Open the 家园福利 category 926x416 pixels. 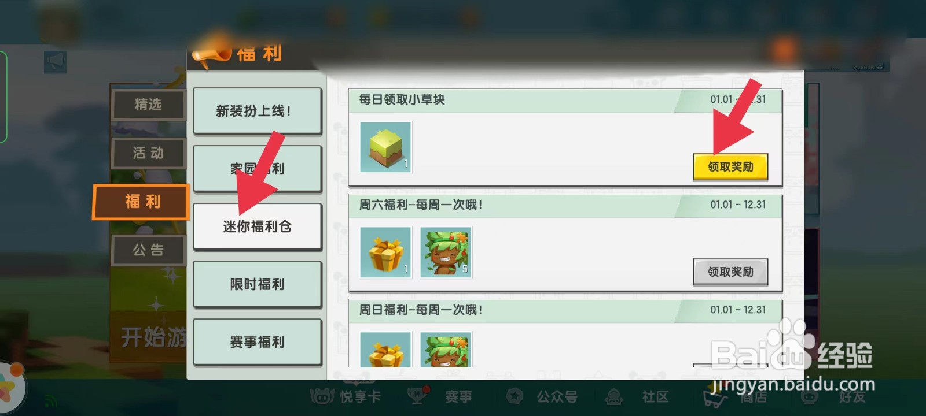[x=258, y=169]
